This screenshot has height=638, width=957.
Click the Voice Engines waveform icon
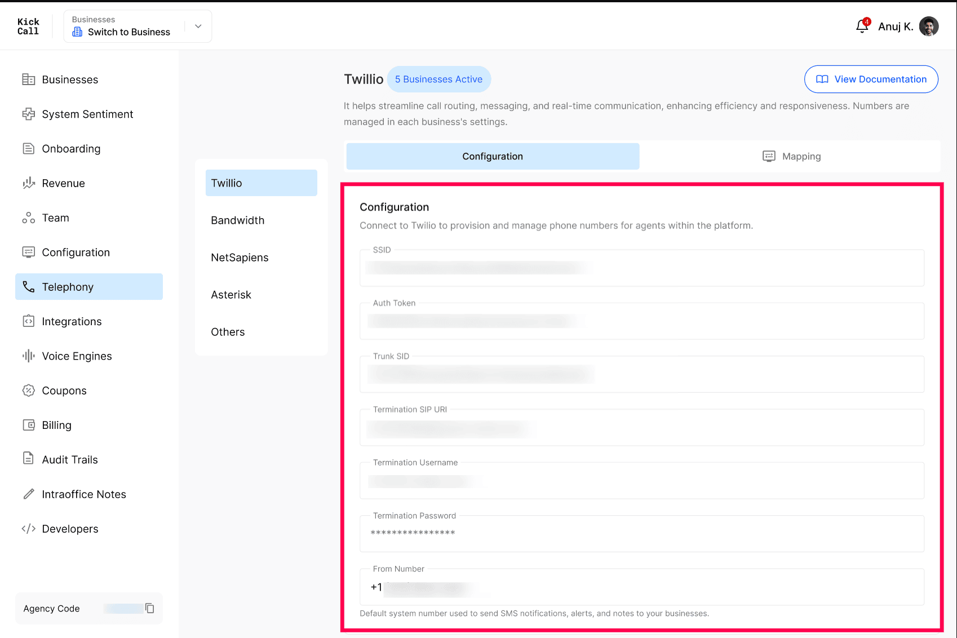click(x=28, y=356)
